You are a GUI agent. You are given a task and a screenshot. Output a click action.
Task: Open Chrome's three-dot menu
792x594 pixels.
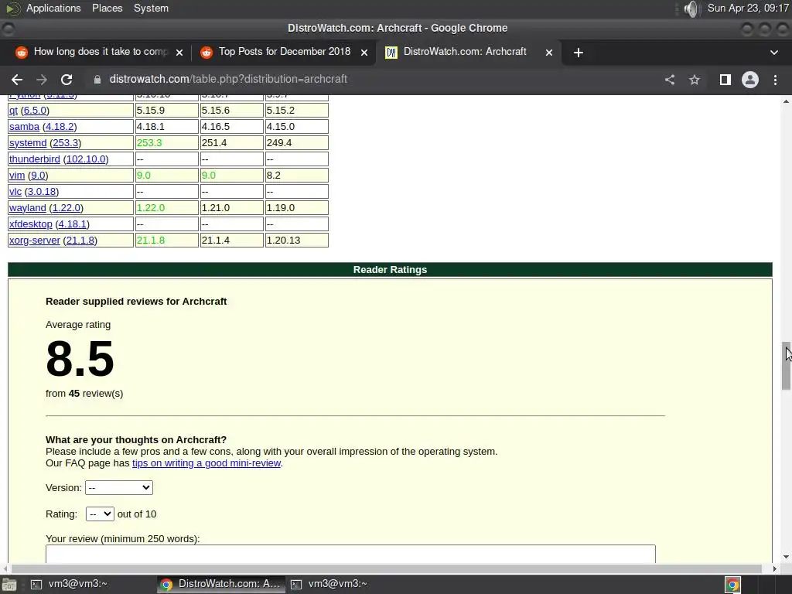[775, 80]
